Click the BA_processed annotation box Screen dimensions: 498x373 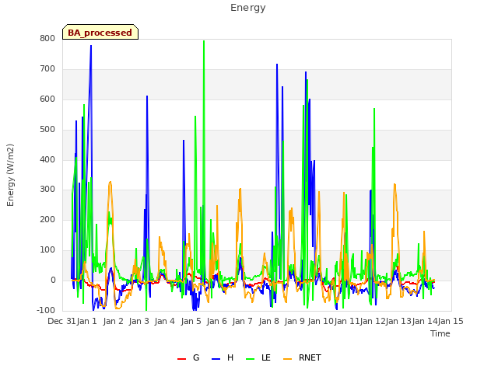(x=100, y=32)
